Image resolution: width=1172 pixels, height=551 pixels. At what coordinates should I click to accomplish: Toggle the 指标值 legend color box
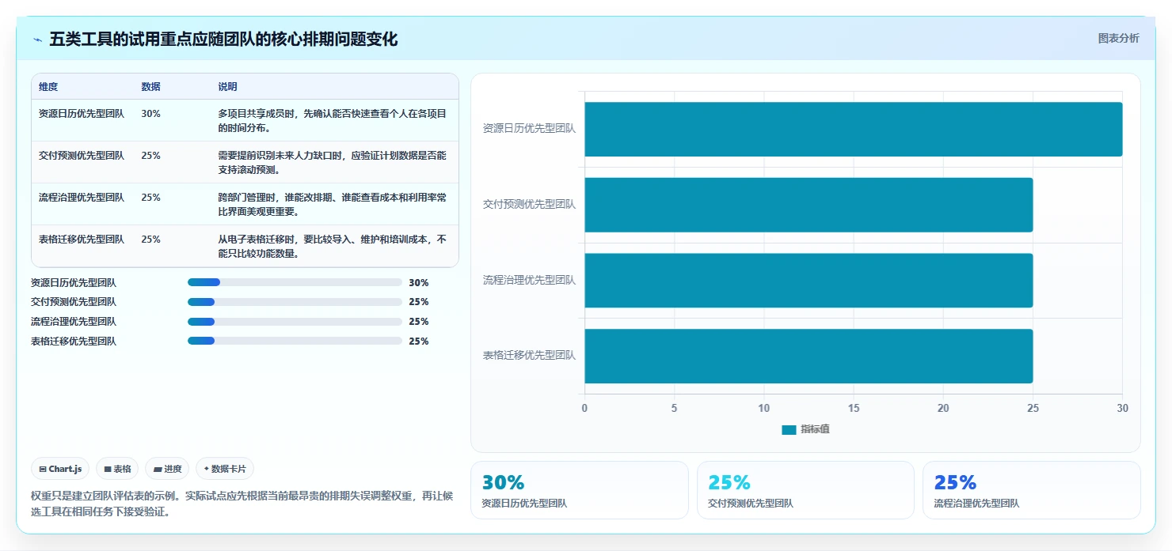pyautogui.click(x=789, y=429)
